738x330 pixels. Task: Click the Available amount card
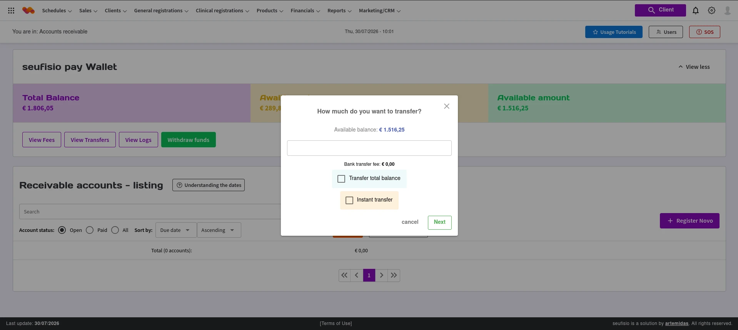(607, 103)
